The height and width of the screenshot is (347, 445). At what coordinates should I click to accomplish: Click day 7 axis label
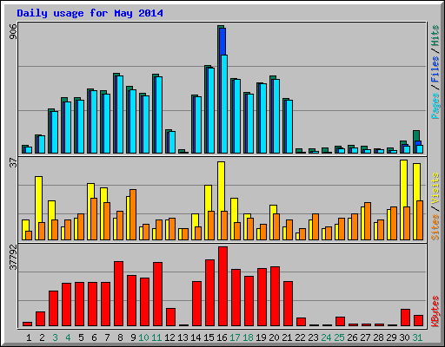(x=107, y=337)
